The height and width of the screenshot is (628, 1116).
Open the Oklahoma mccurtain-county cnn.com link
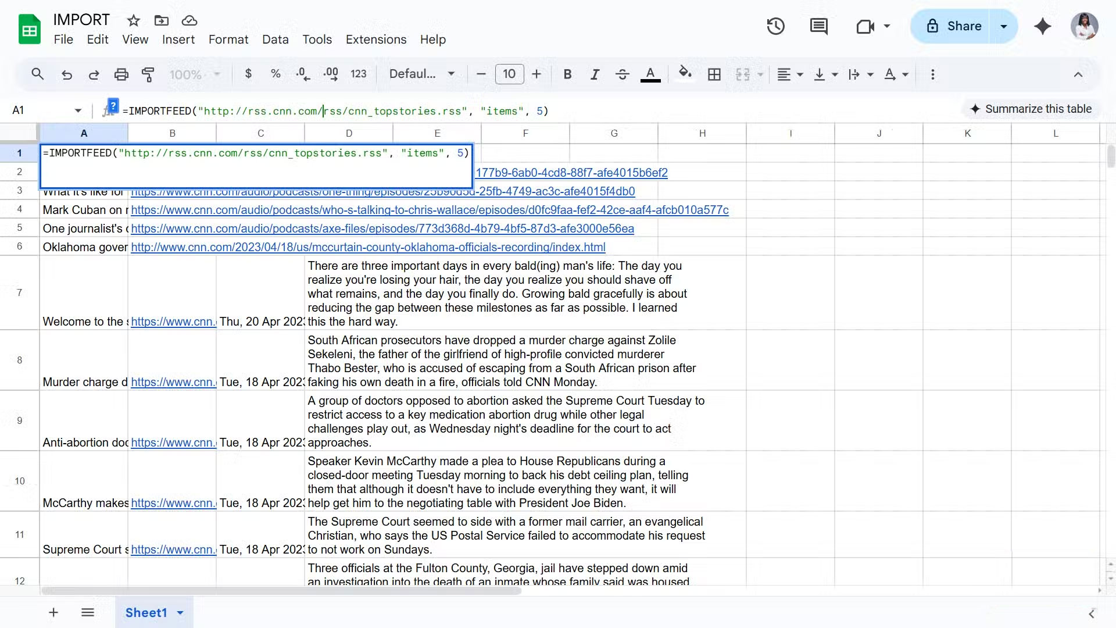point(368,247)
